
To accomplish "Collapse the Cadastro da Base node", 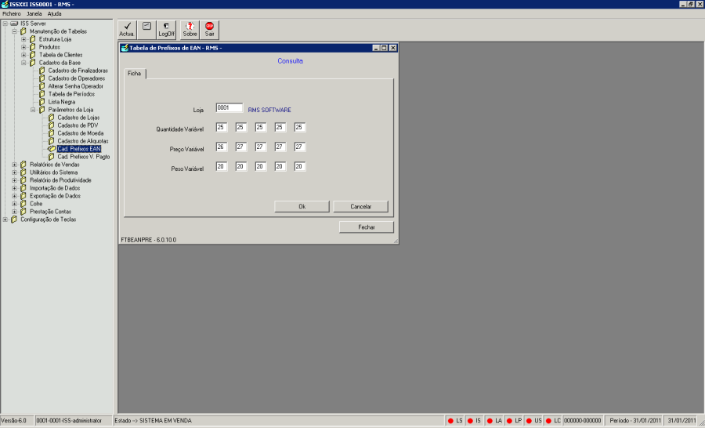I will click(x=23, y=63).
